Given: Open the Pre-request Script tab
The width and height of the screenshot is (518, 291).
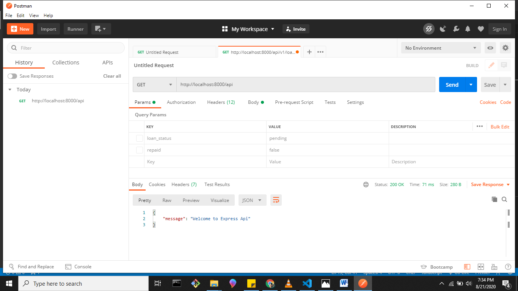Looking at the screenshot, I should pos(294,102).
